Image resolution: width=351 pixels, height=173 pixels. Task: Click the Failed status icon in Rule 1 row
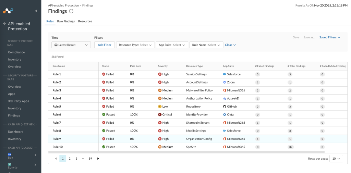104,74
